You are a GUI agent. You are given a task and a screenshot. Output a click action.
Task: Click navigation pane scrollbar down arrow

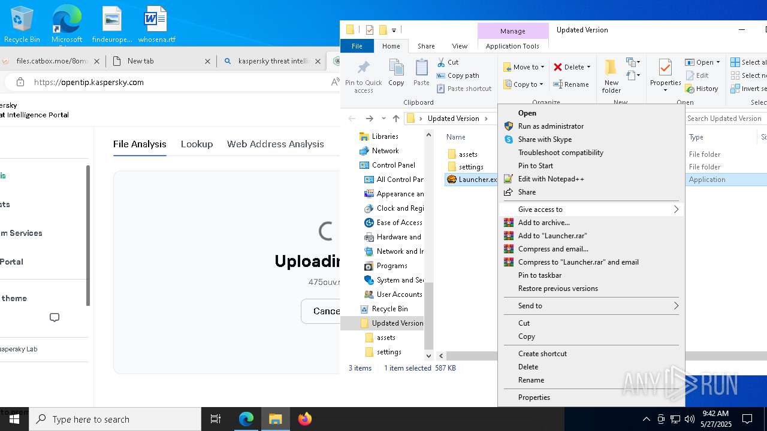428,356
